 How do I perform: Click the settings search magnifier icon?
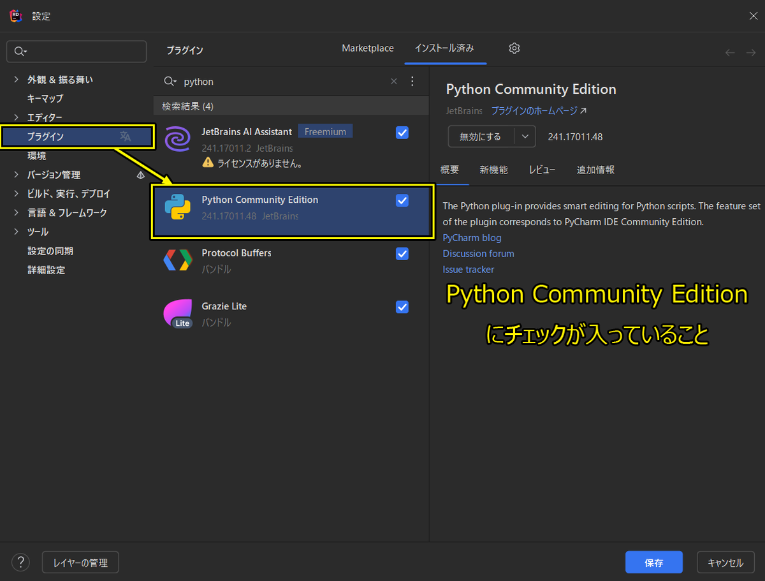pos(20,52)
